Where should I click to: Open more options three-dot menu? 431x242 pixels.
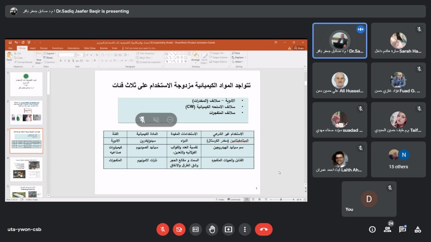245,229
